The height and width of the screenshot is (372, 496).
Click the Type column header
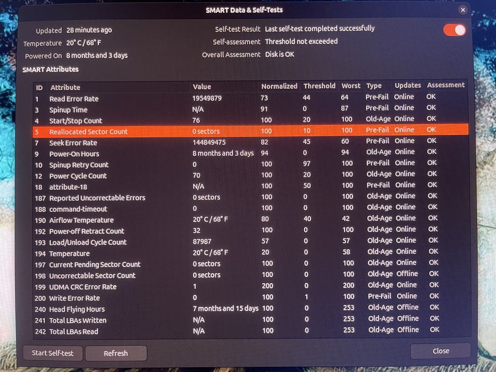(378, 86)
